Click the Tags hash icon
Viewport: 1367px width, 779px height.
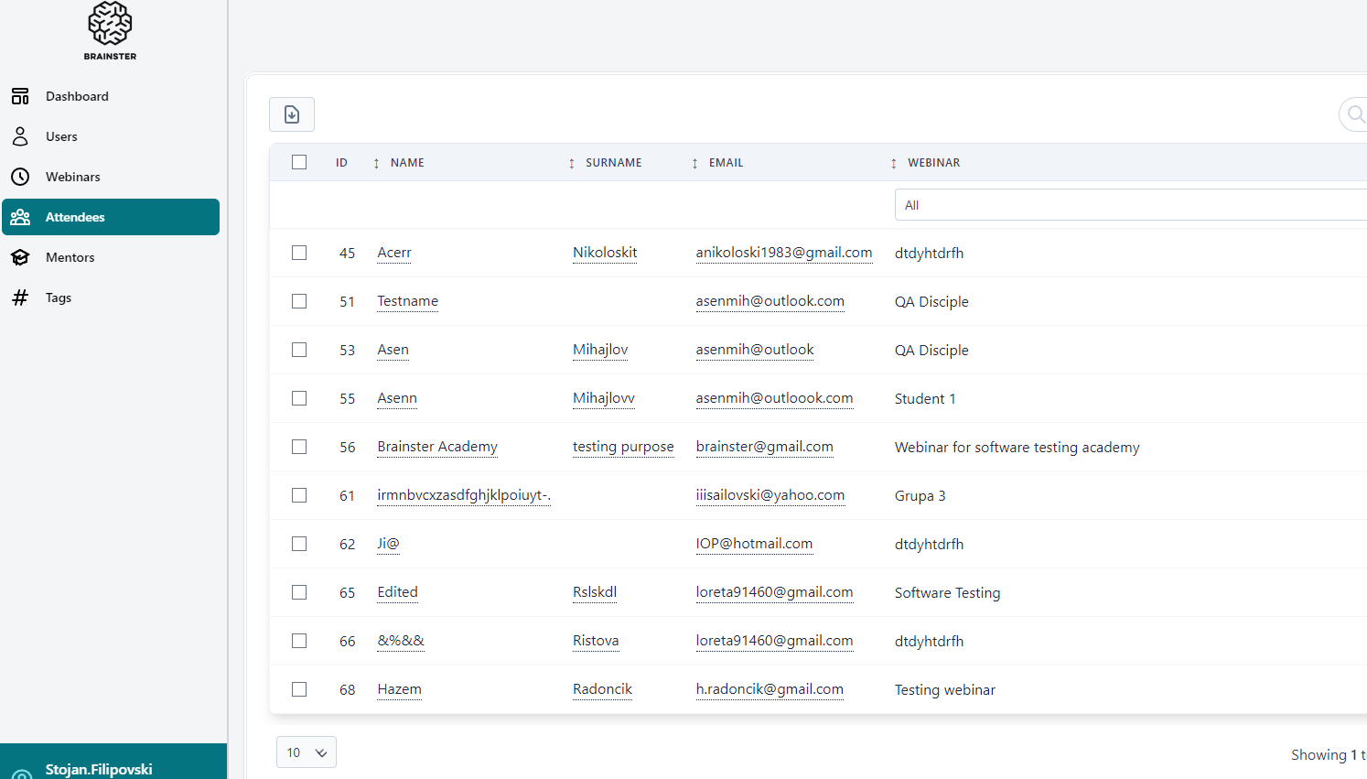click(x=20, y=298)
